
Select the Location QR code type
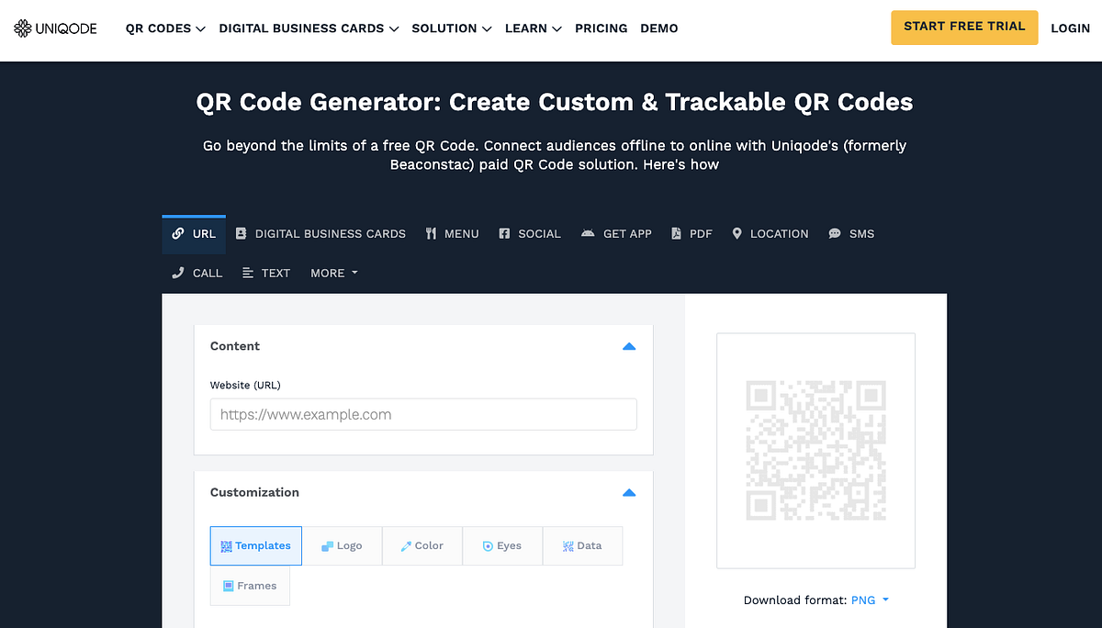pos(770,234)
